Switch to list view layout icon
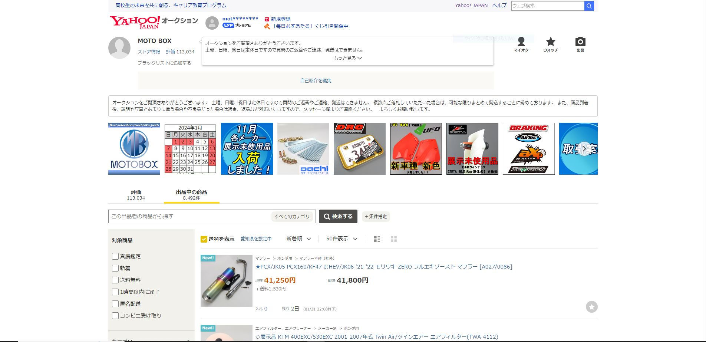 click(377, 239)
